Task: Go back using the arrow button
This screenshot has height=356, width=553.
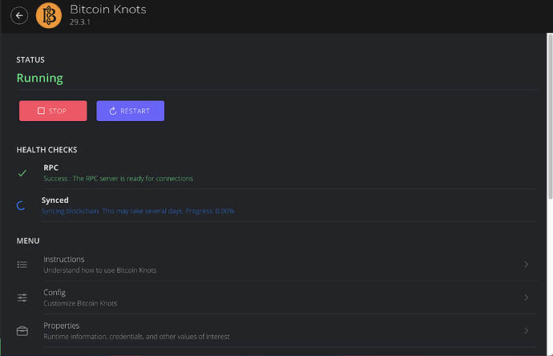Action: [x=19, y=15]
